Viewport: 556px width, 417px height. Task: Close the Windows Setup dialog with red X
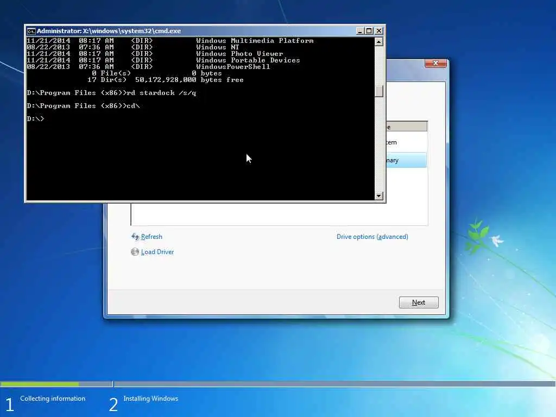(435, 63)
